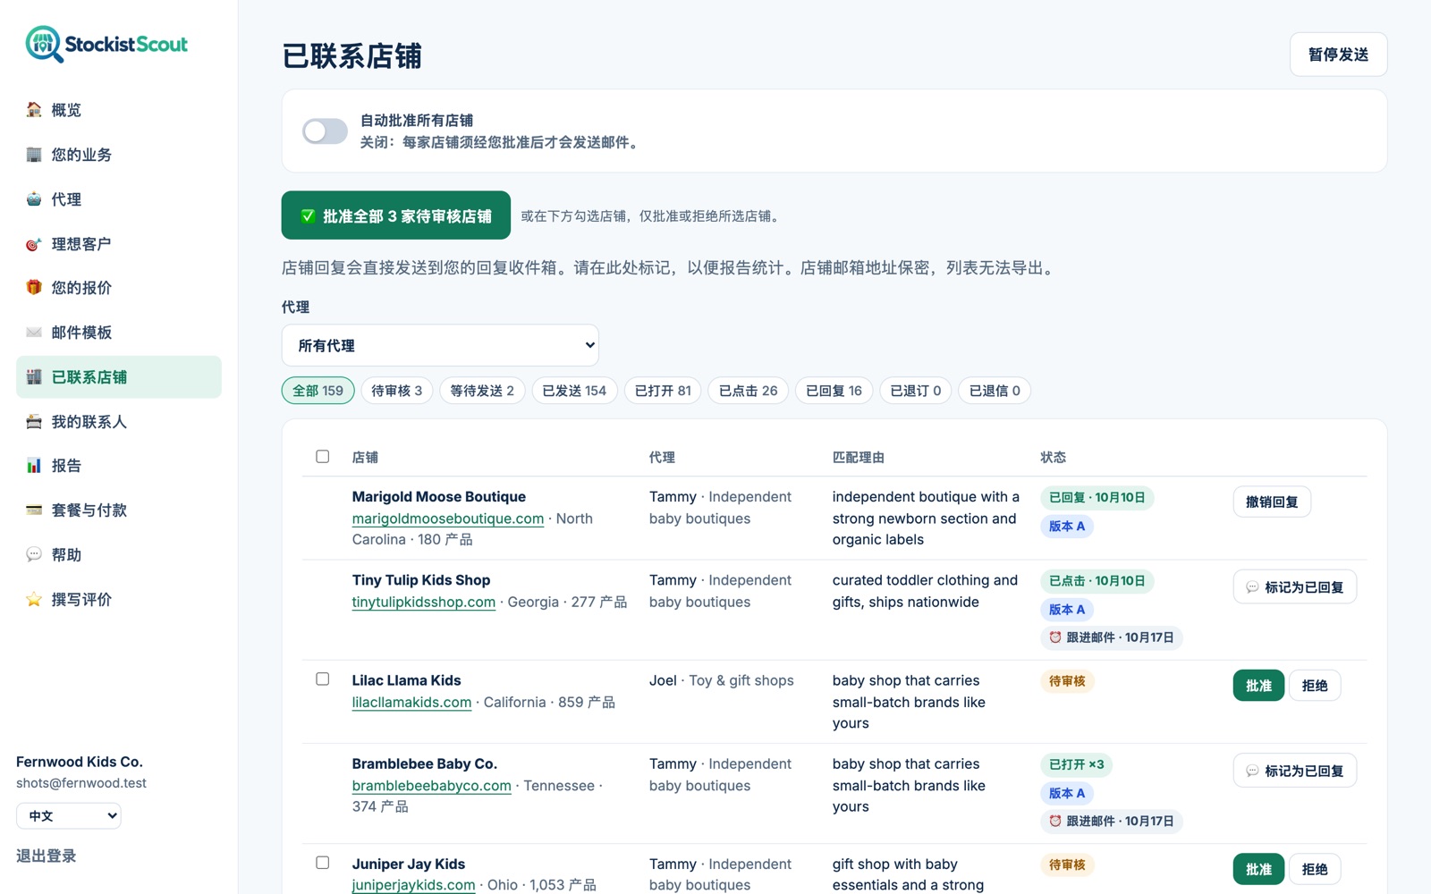Select the 已打开 81 filter tab
The height and width of the screenshot is (894, 1431).
663,391
